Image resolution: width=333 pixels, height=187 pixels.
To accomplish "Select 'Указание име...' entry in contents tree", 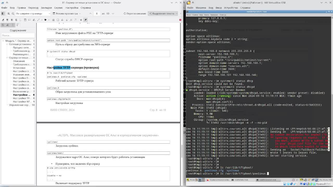I will 22,75.
